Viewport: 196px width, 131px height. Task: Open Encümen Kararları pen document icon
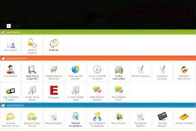click(162, 69)
